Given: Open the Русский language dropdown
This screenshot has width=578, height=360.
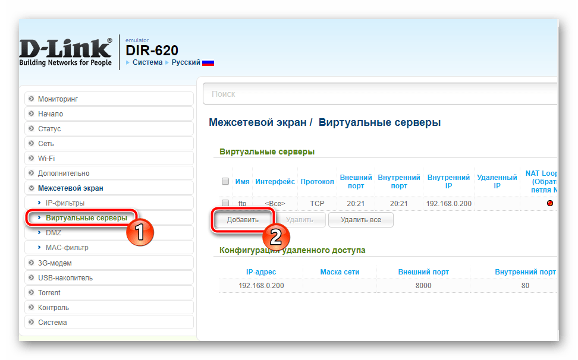Looking at the screenshot, I should (186, 62).
